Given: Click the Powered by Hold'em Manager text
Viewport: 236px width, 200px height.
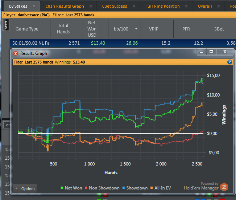Looking at the screenshot, I should tap(201, 186).
